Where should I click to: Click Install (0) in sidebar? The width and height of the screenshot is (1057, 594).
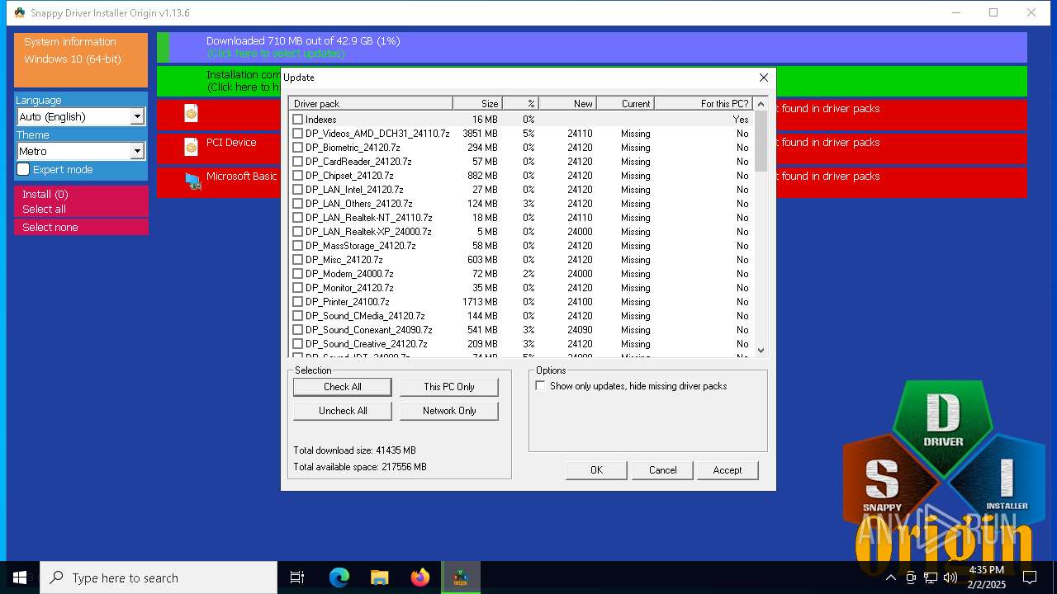pos(81,194)
